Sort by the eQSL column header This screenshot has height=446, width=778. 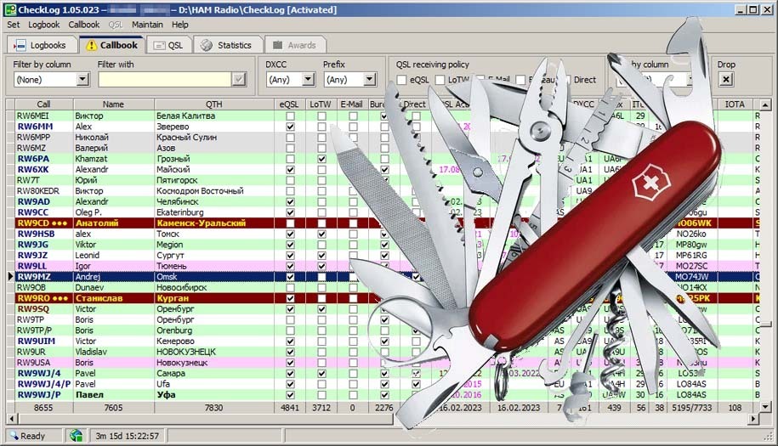pos(290,104)
